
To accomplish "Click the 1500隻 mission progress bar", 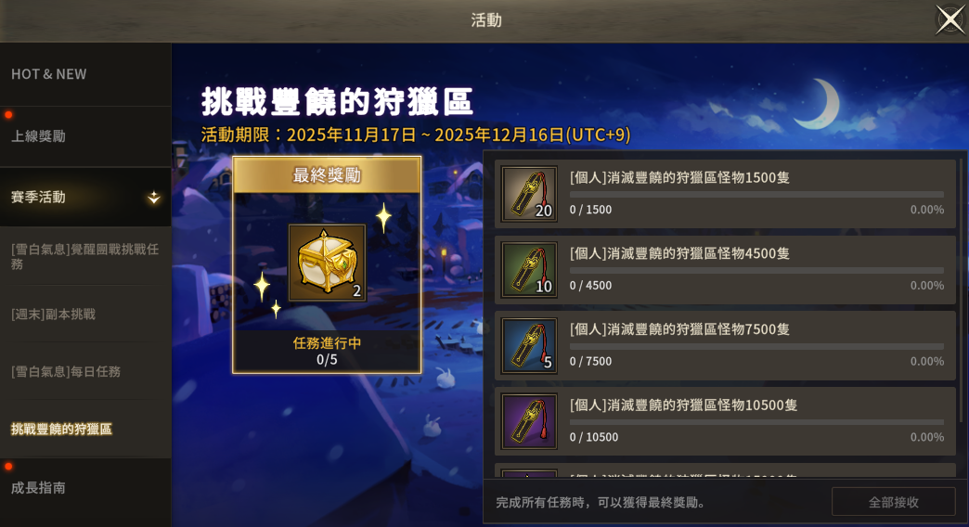I will click(x=756, y=195).
